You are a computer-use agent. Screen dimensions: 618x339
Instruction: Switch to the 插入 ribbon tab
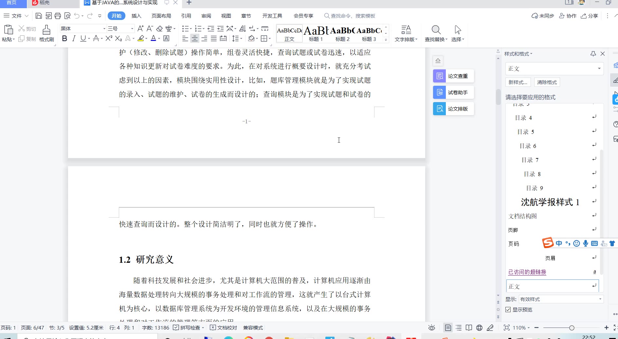tap(136, 16)
